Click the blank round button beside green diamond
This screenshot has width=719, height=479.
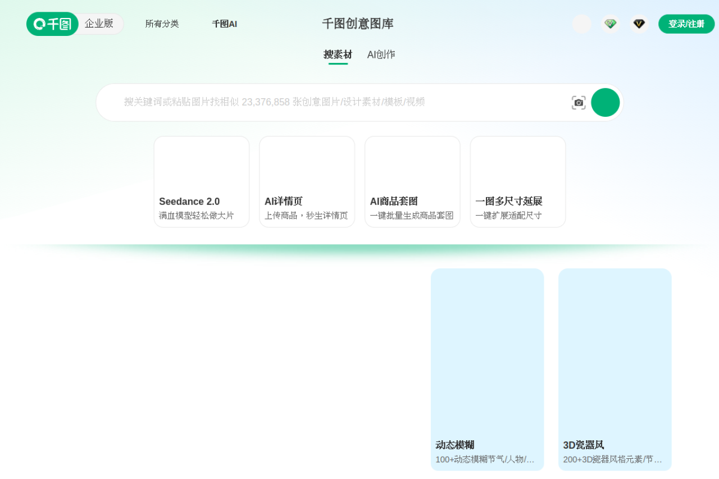pos(581,24)
